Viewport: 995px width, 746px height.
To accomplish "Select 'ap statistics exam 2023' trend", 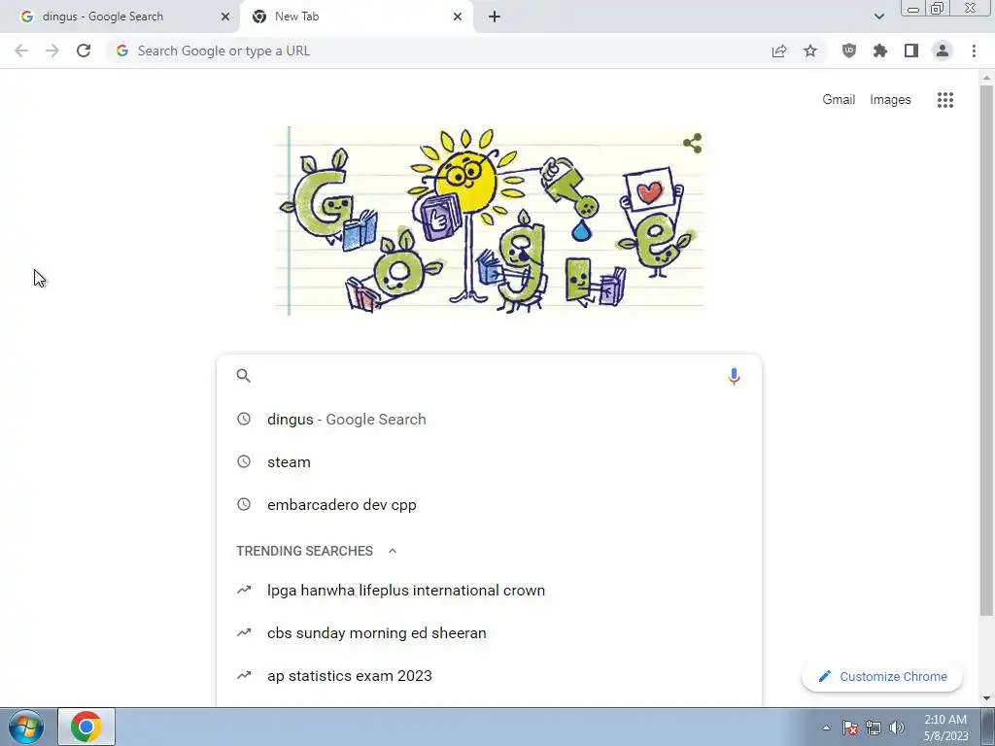I will click(489, 676).
